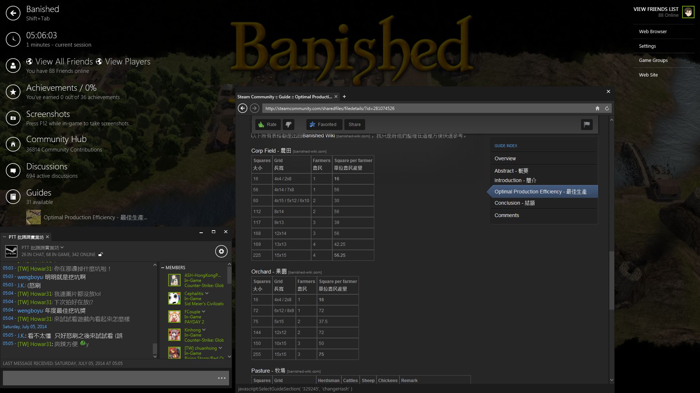Click the browser back navigation arrow

click(243, 108)
